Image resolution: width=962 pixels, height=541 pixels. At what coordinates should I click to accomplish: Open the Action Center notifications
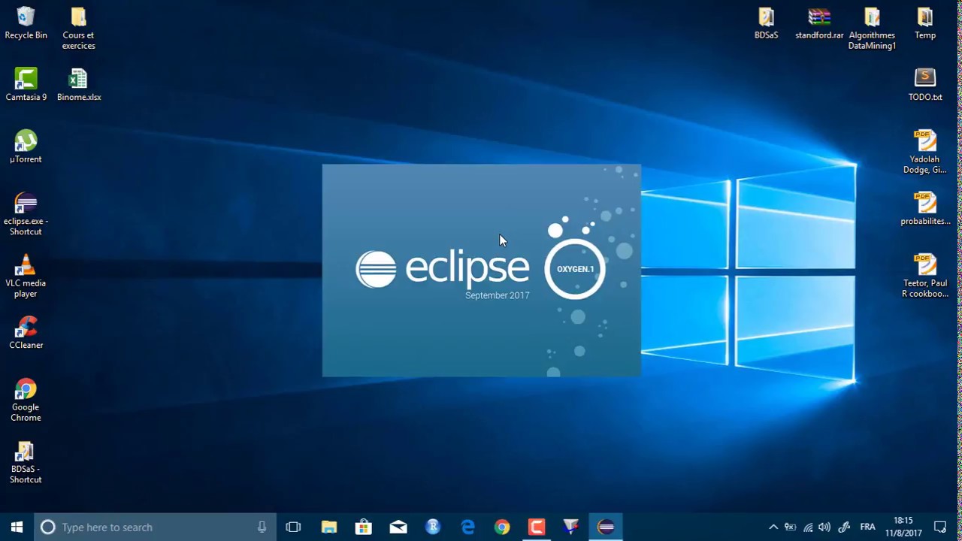(x=939, y=527)
